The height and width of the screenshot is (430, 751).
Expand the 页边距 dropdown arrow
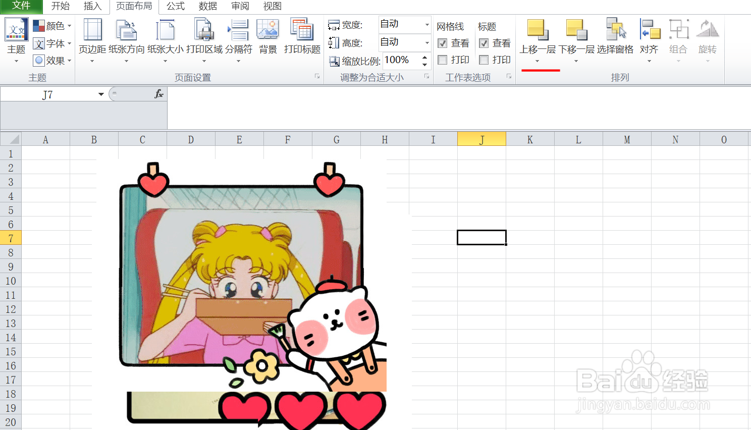[92, 61]
